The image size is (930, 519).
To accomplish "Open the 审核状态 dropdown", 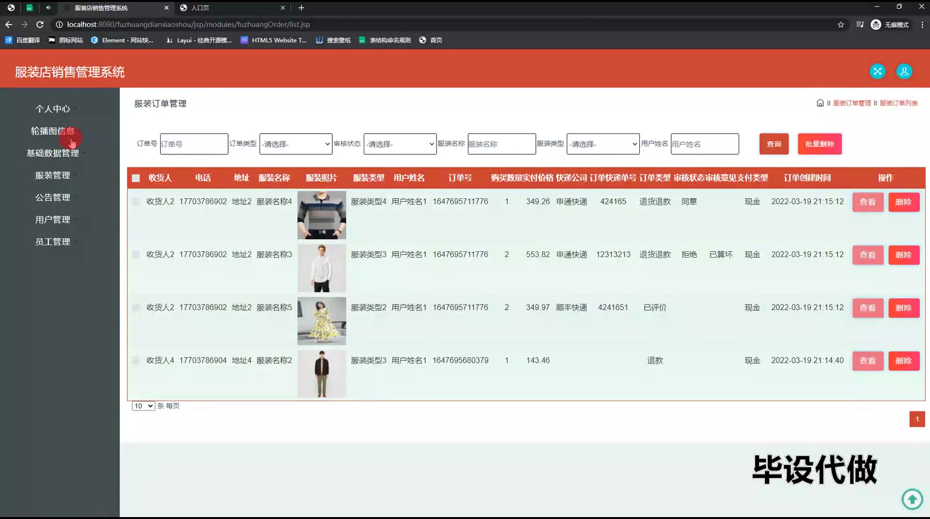I will pos(400,144).
